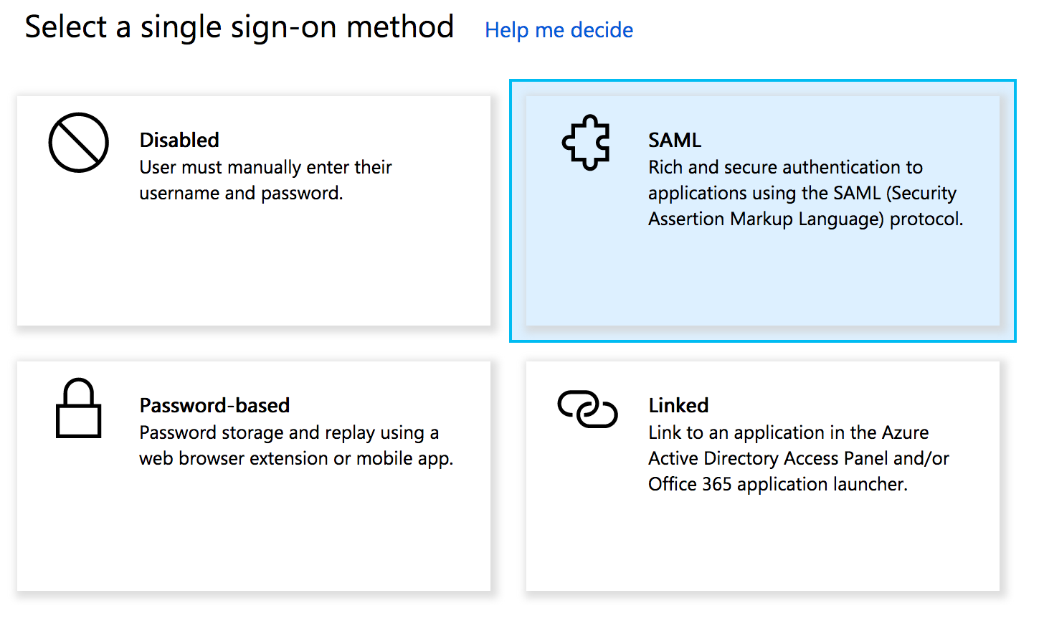Click the prohibition icon on the Disabled card

[x=78, y=143]
